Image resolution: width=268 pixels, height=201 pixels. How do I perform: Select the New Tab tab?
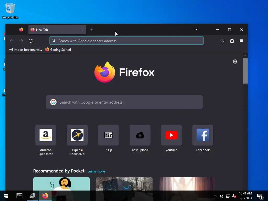[x=57, y=30]
